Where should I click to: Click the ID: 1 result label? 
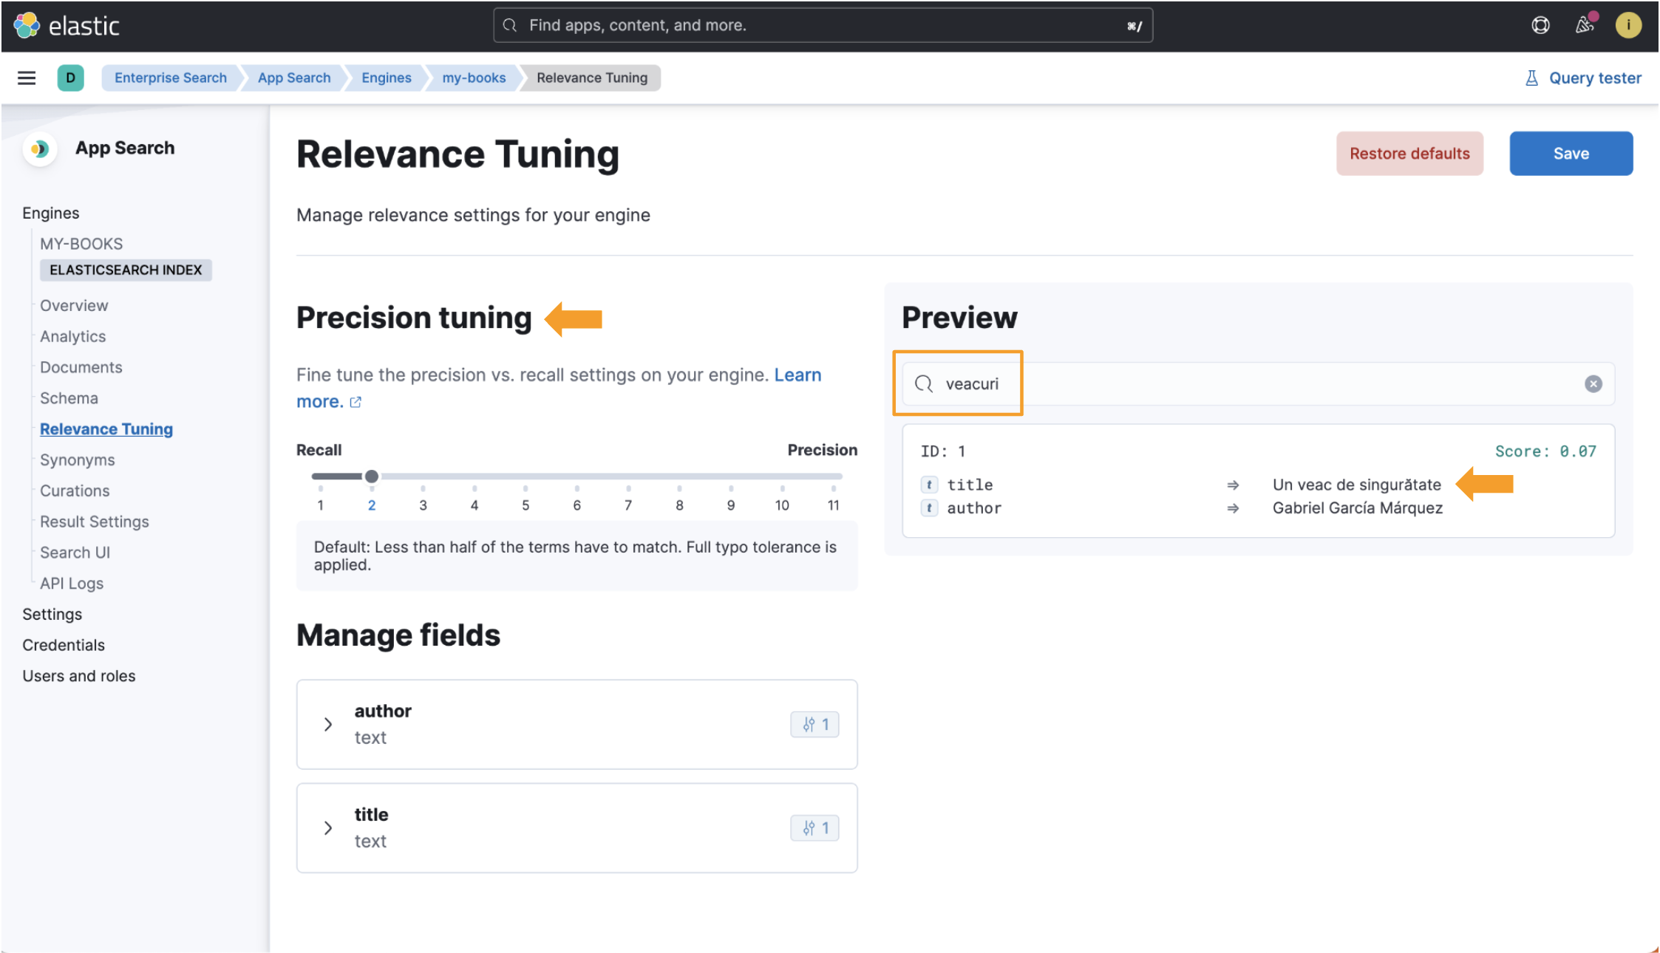[x=942, y=451]
